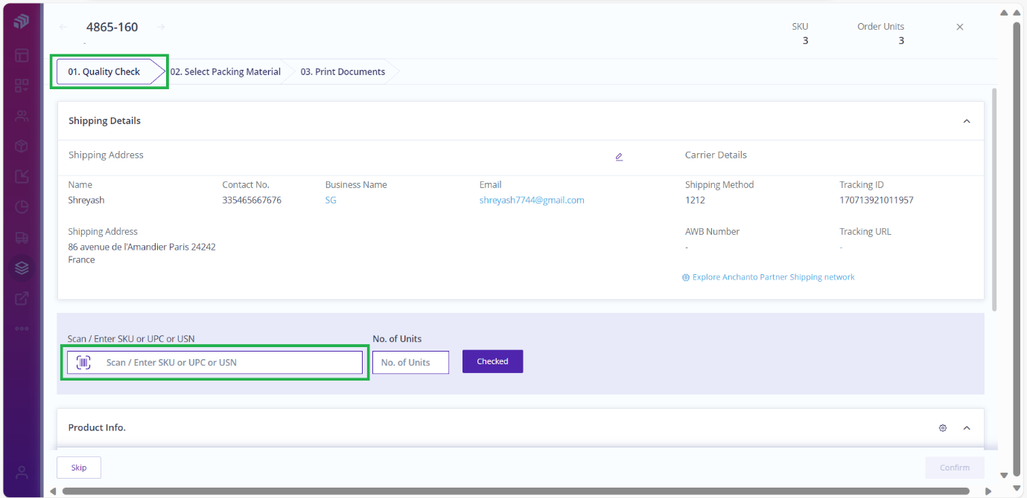Collapse the Product Info section
1027x498 pixels.
[x=967, y=428]
